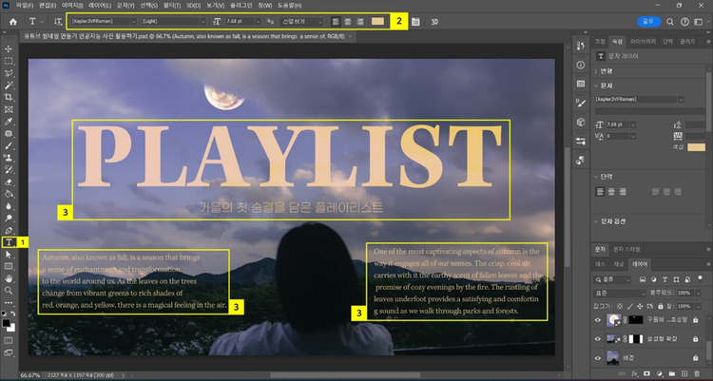Expand the 변형 section in Properties
Screen dimensions: 713x381
(x=596, y=71)
